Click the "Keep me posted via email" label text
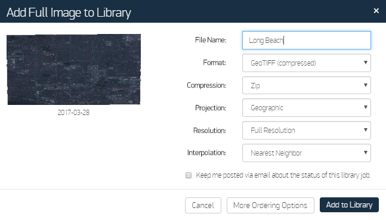The image size is (386, 220). pos(283,175)
